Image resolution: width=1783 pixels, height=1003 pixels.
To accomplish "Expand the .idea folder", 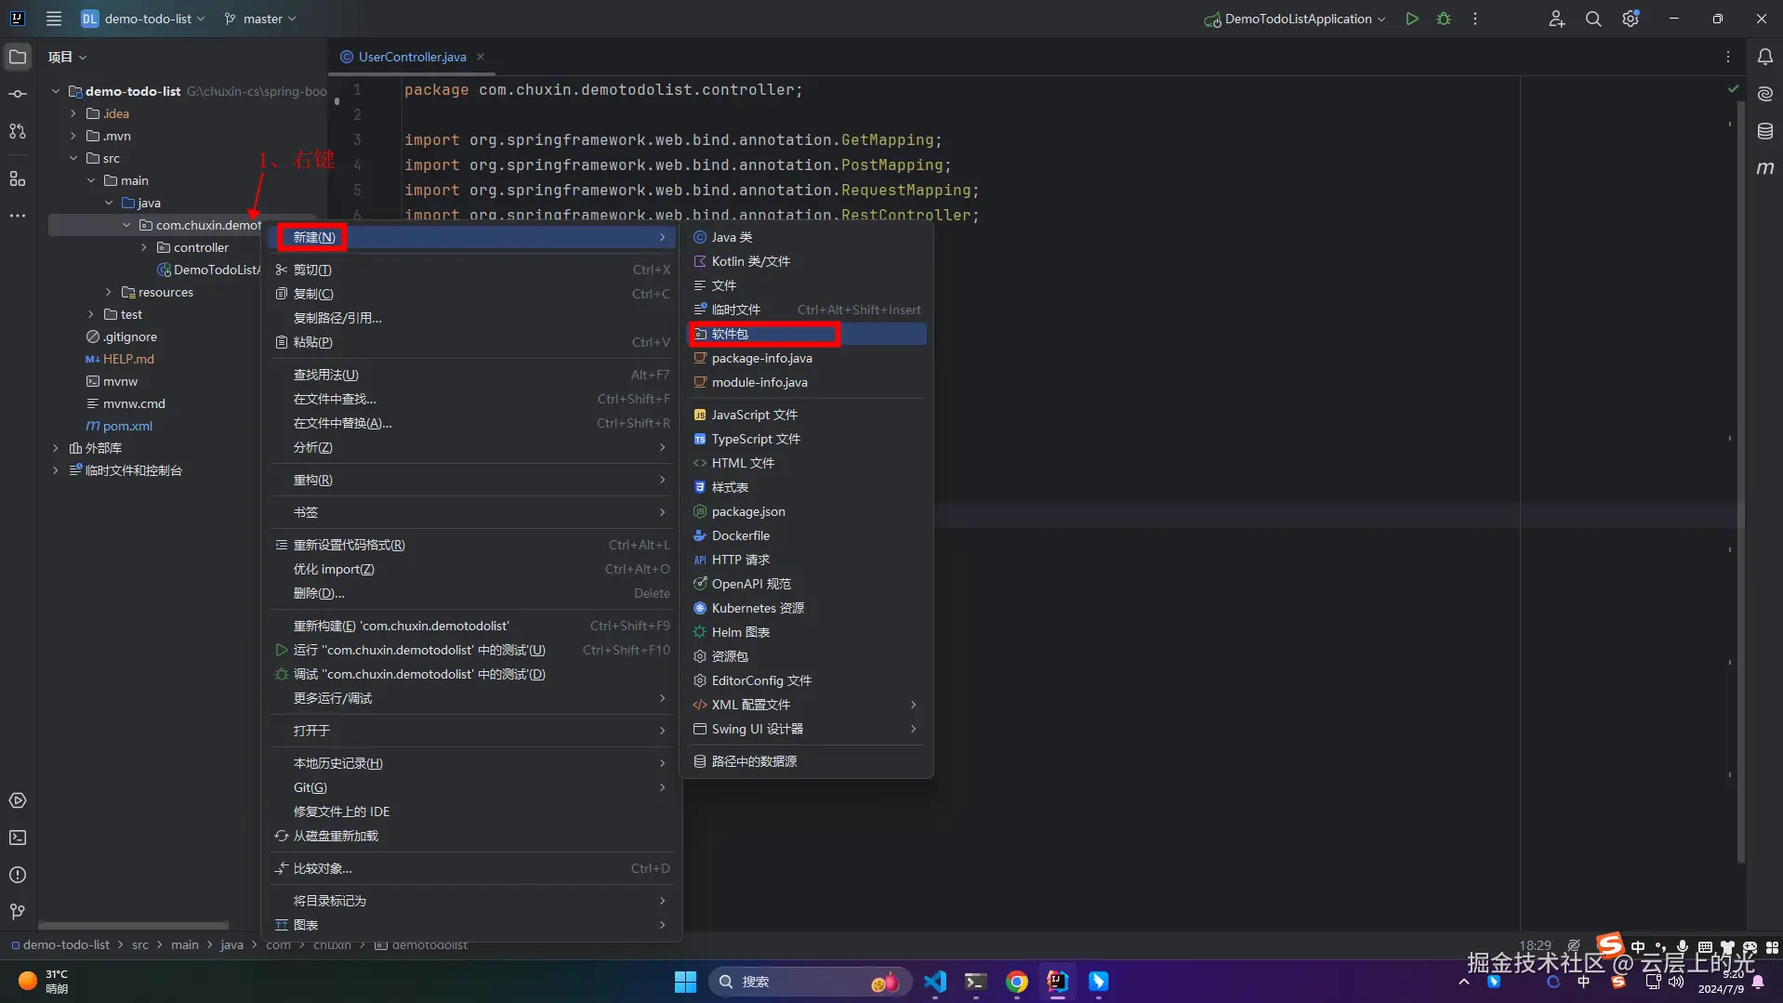I will 73,113.
